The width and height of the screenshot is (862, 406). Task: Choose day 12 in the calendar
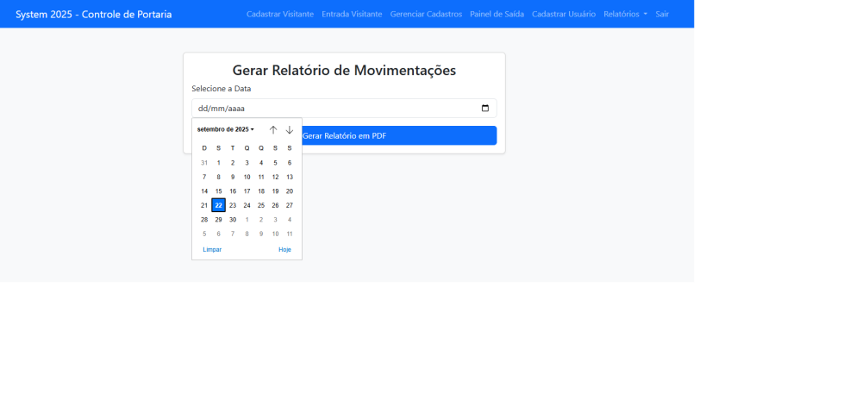click(x=276, y=177)
